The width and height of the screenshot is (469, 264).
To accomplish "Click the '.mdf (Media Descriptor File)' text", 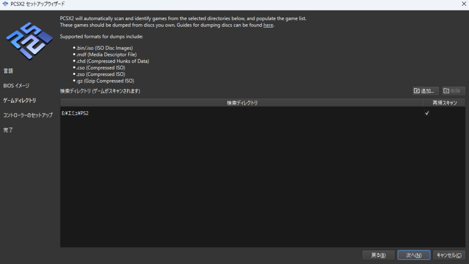I will point(106,54).
